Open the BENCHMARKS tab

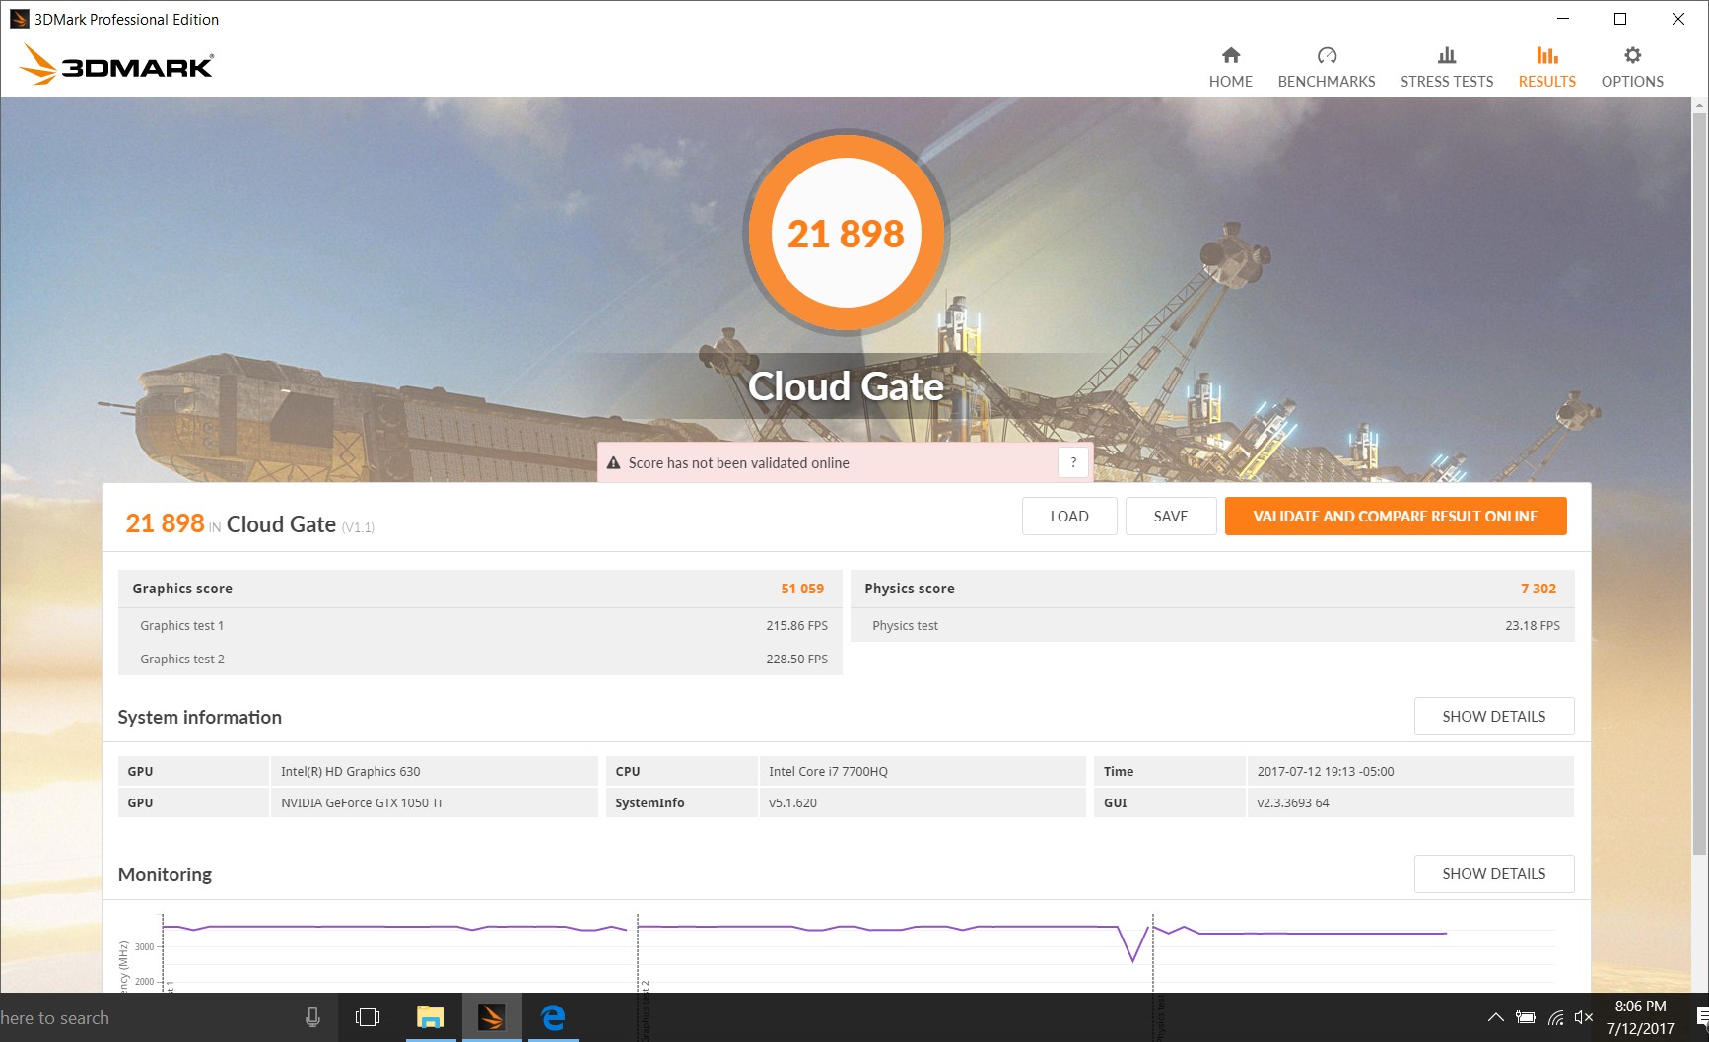coord(1326,68)
